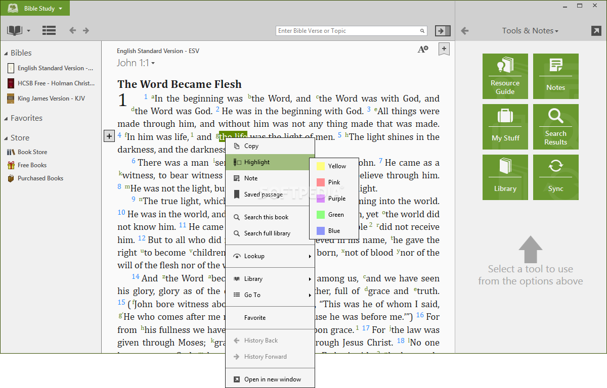Open the font settings icon

point(423,49)
